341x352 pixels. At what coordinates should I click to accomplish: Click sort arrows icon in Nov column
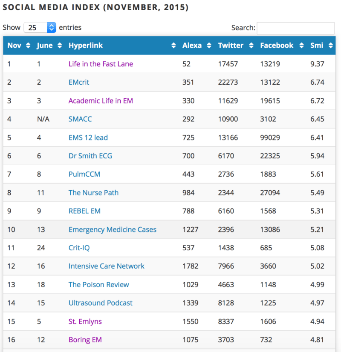(x=28, y=46)
